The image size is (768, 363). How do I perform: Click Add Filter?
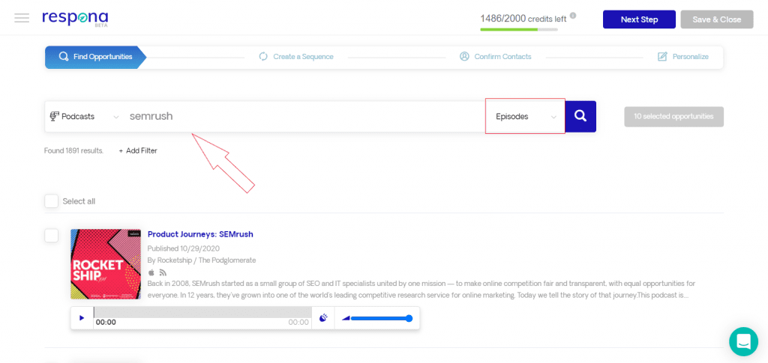[x=138, y=150]
